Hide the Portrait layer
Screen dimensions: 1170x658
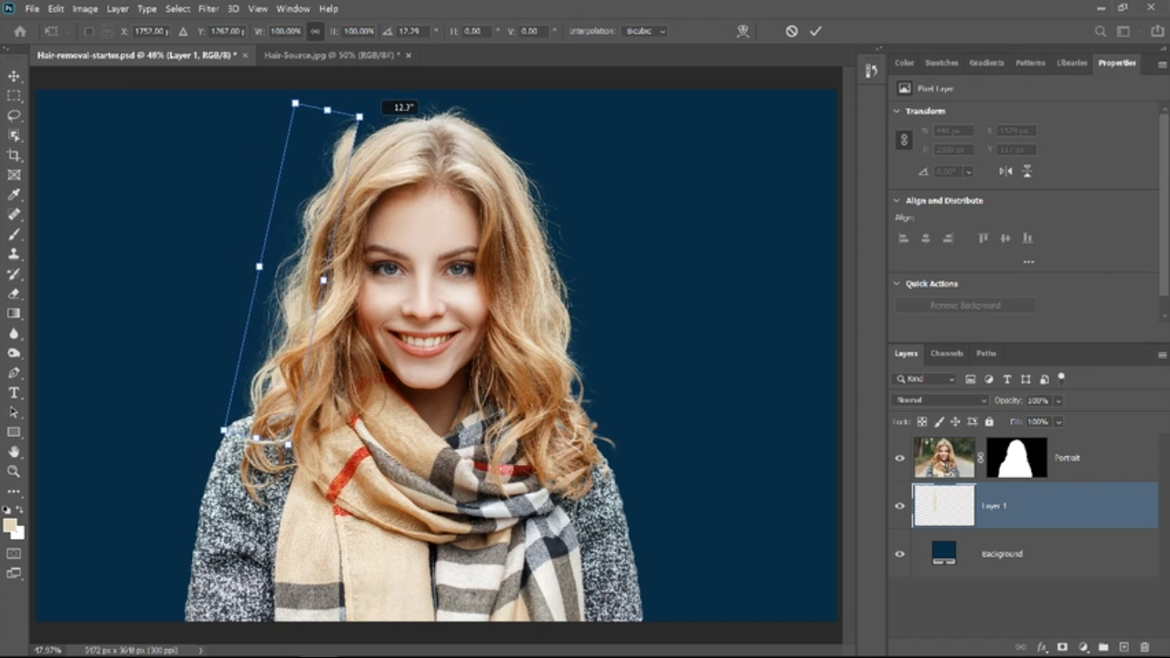[899, 458]
